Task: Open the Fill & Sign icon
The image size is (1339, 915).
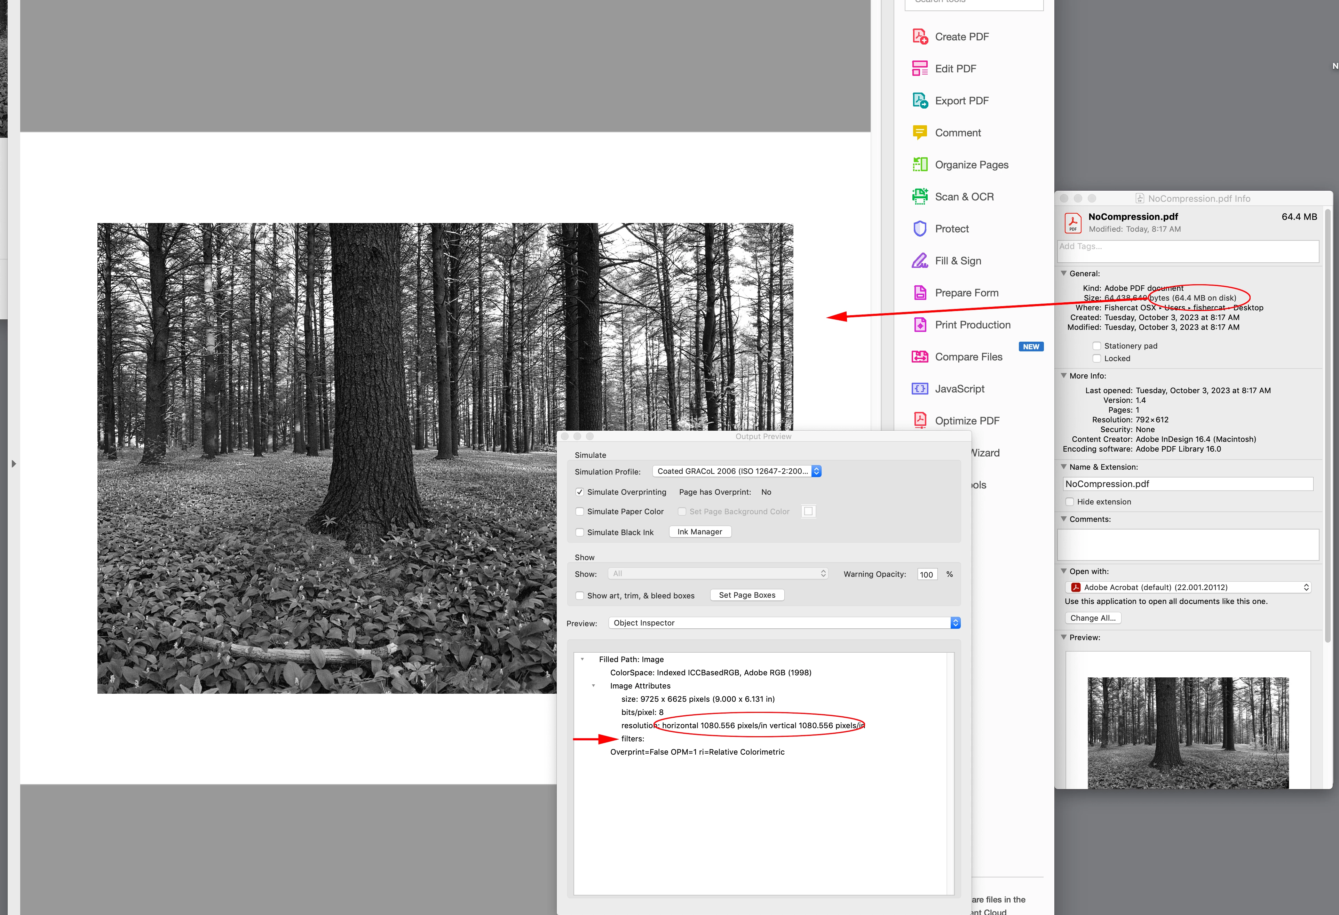Action: tap(920, 261)
